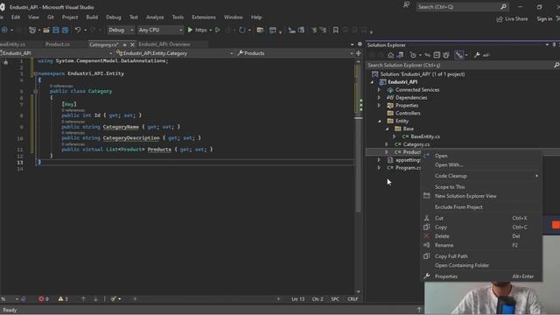Click the Save icon in the toolbar
This screenshot has height=315, width=560.
pos(56,30)
